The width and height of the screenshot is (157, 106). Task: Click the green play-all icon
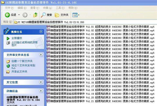pyautogui.click(x=8, y=38)
